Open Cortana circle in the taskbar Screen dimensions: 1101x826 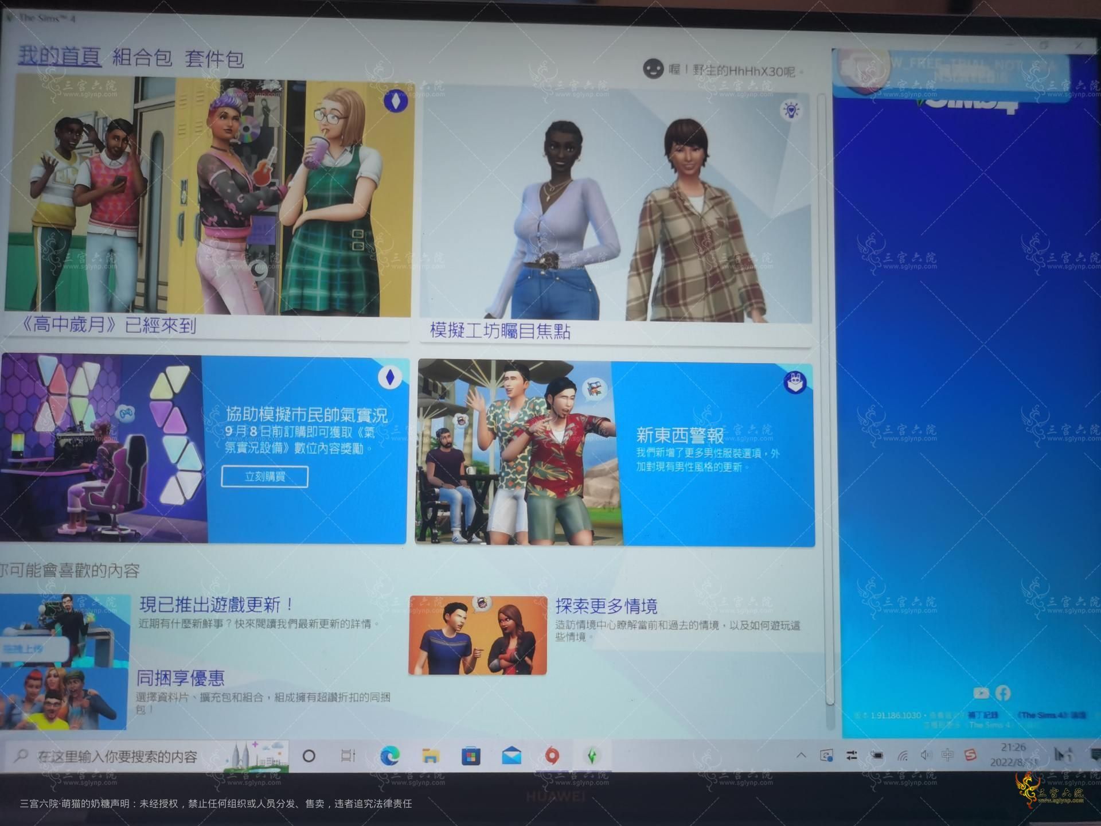309,755
